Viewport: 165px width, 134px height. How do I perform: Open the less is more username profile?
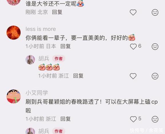[41, 29]
